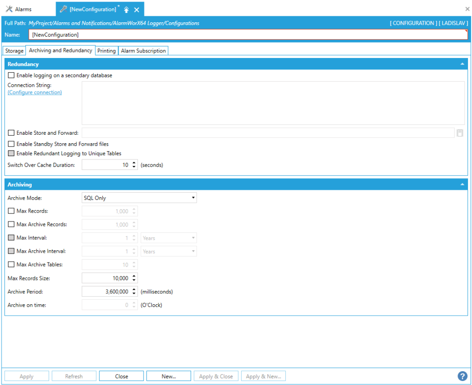Viewport: 472px width, 385px height.
Task: Collapse the Redundancy section arrow
Action: [x=462, y=64]
